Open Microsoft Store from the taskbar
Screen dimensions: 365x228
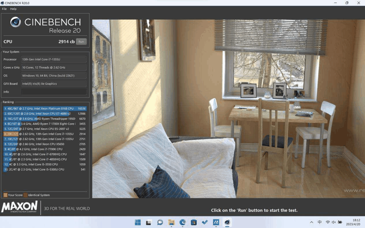pyautogui.click(x=194, y=222)
